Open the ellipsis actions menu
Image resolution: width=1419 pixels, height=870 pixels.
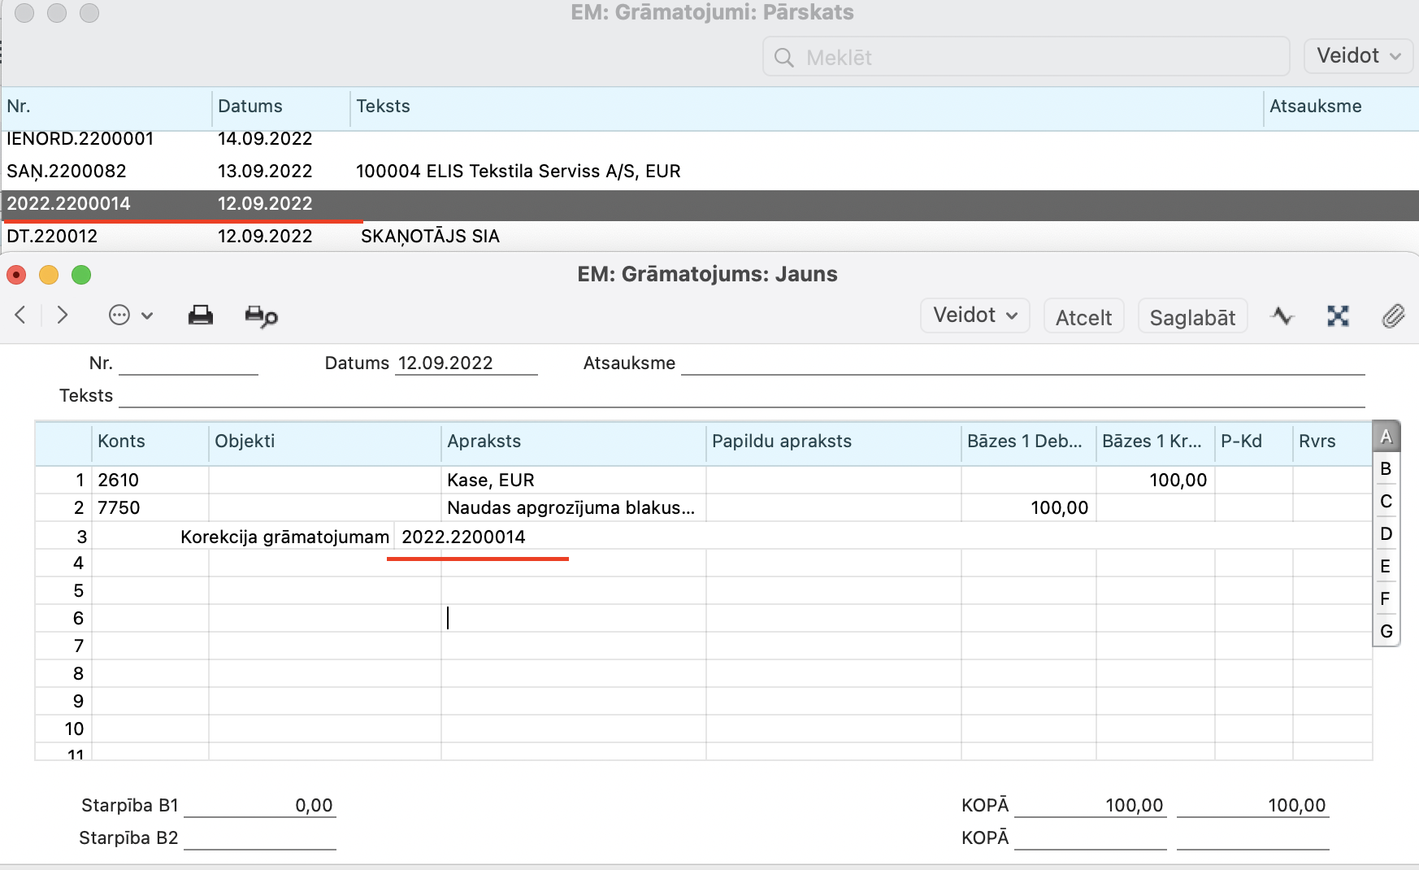[x=130, y=315]
